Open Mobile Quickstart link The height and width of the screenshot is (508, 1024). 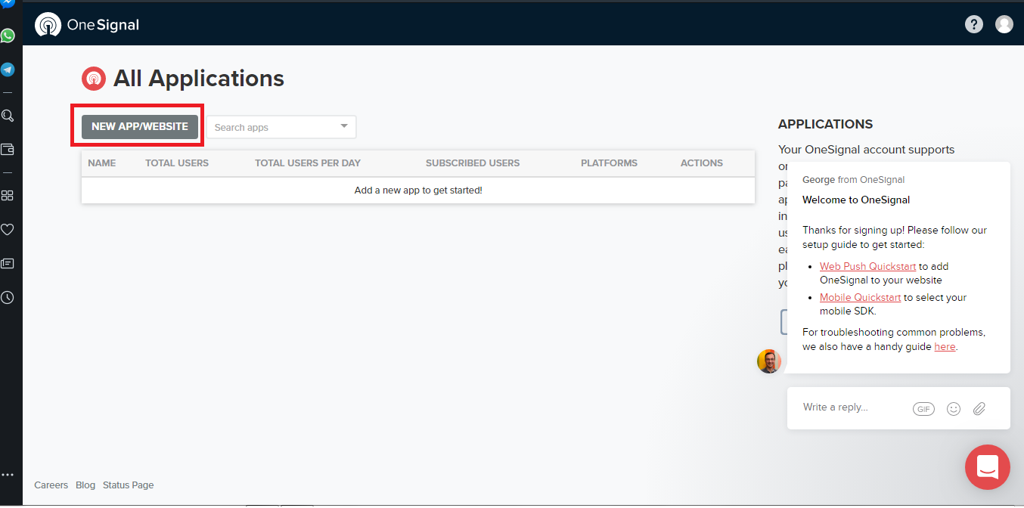(861, 297)
